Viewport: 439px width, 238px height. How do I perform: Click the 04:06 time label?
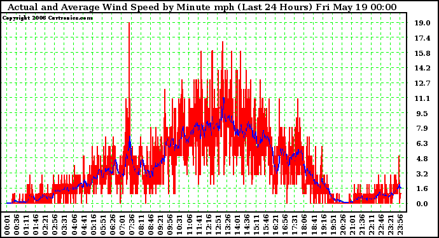click(74, 225)
